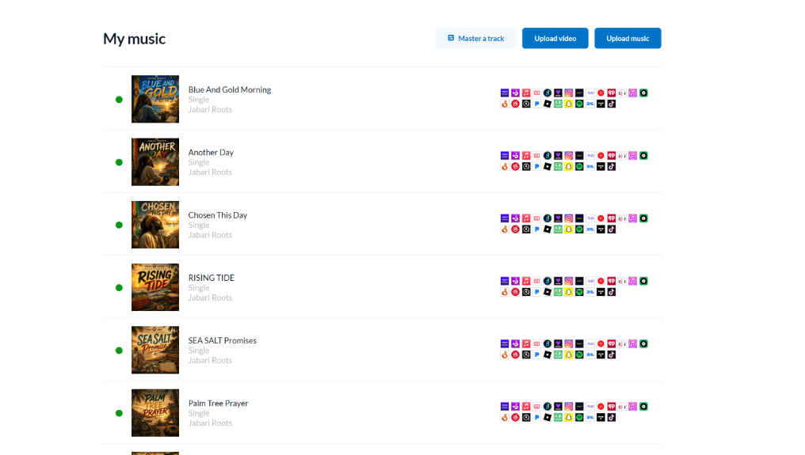Click the Upload music button
The width and height of the screenshot is (805, 455).
[x=628, y=39]
